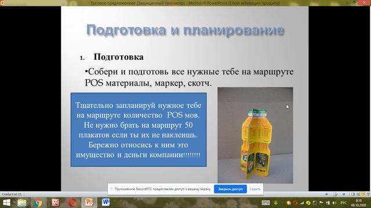
Task: Switch the РУС input language indicator
Action: pyautogui.click(x=343, y=203)
